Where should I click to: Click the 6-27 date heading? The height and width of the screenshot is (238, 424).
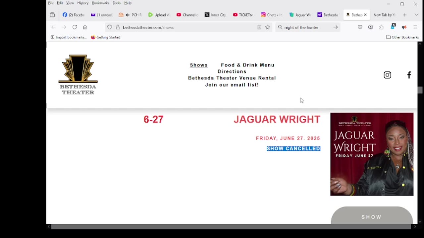[153, 119]
